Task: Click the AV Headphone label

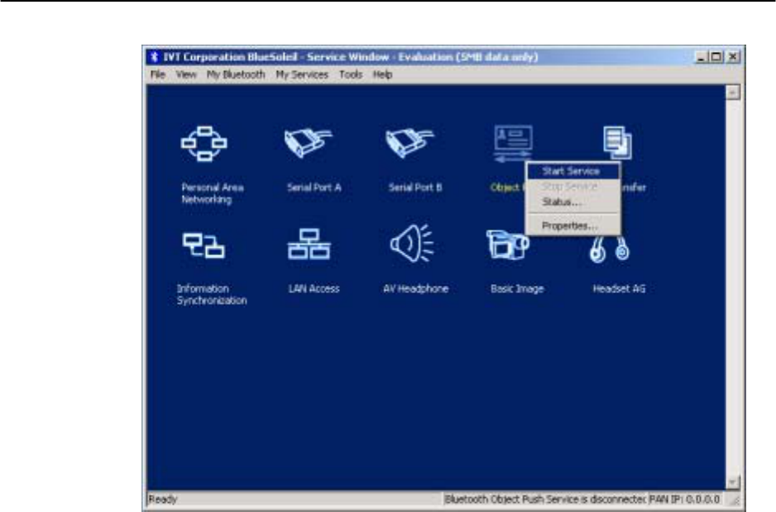Action: click(x=415, y=288)
